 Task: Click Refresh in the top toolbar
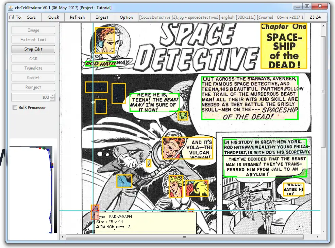(x=77, y=17)
